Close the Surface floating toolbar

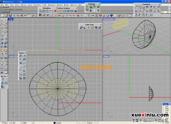click(x=25, y=53)
